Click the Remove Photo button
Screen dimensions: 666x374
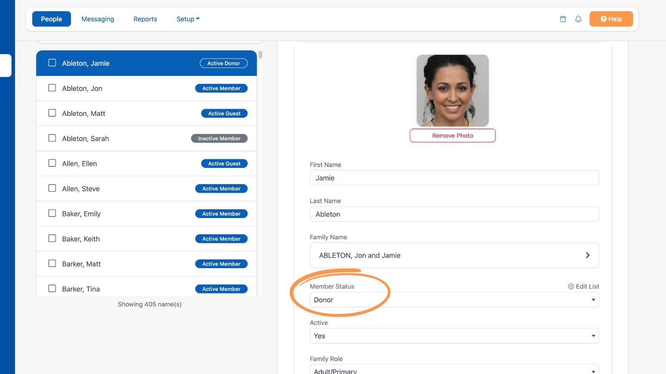click(x=452, y=135)
